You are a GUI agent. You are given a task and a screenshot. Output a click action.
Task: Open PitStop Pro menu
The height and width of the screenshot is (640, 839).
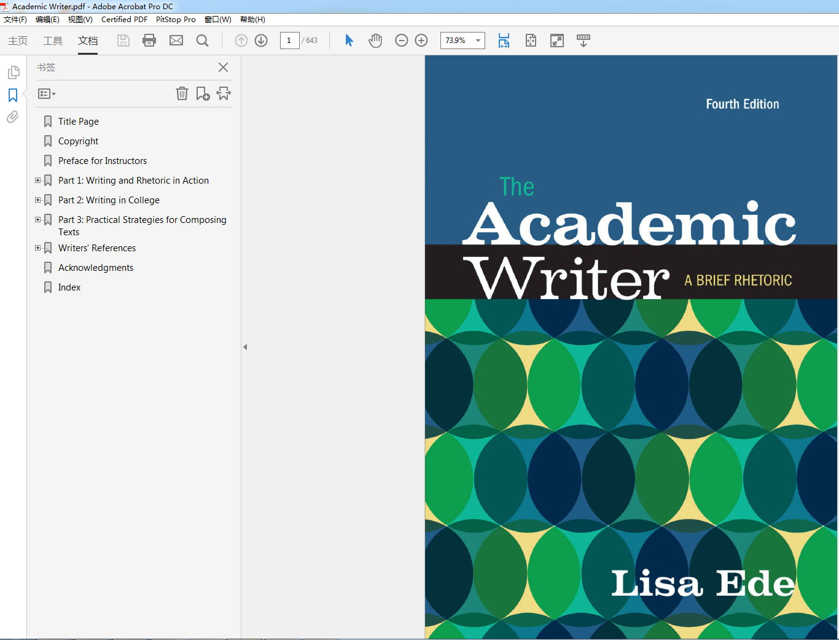point(176,20)
